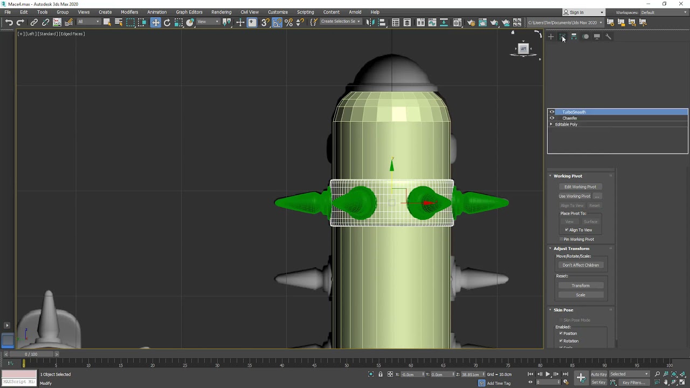This screenshot has width=690, height=388.
Task: Toggle the Angle Snap icon
Action: tap(277, 22)
